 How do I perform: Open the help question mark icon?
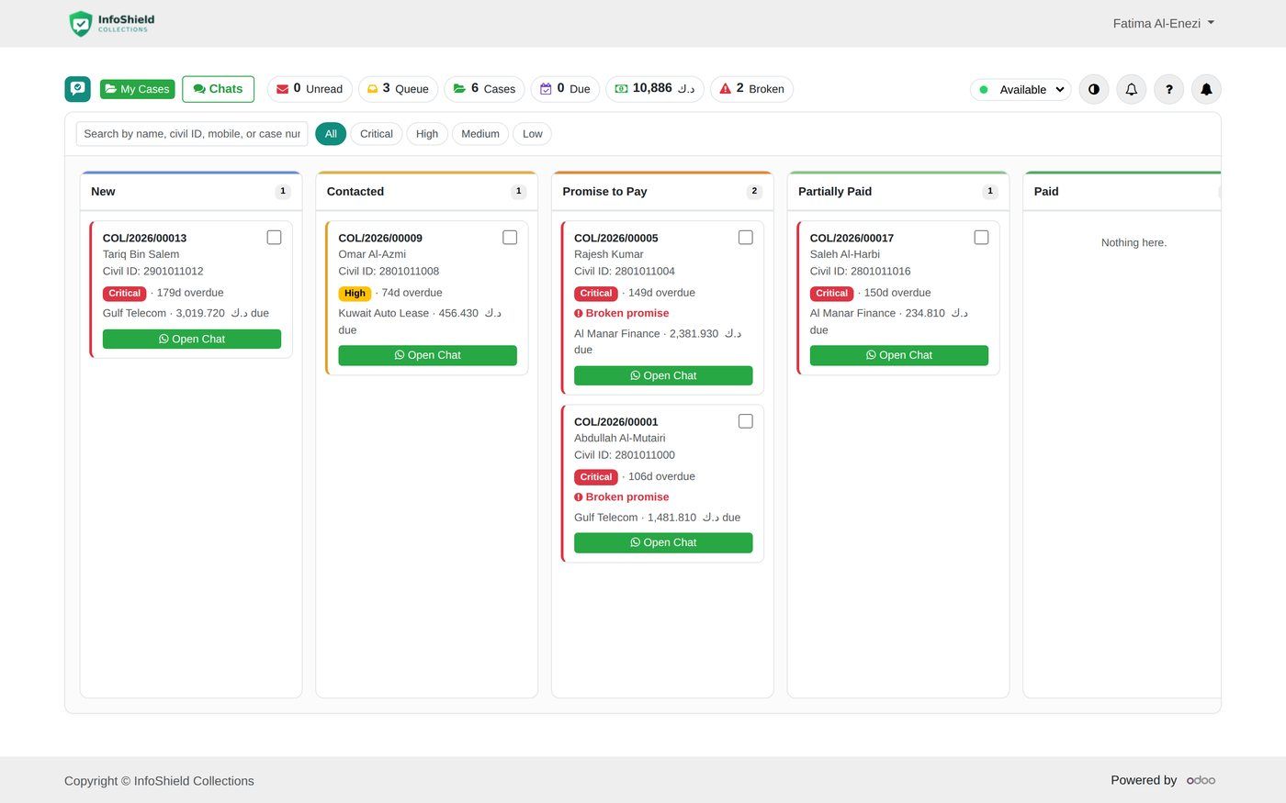(x=1168, y=89)
